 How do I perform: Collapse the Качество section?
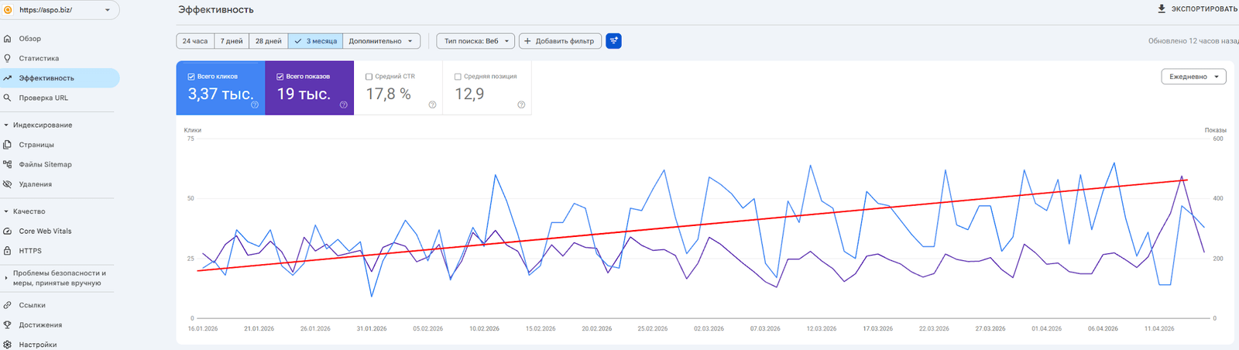point(6,211)
